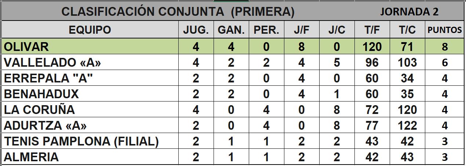Image resolution: width=466 pixels, height=166 pixels.
Task: Click the LA CORUÑA team cell
Action: coord(90,110)
